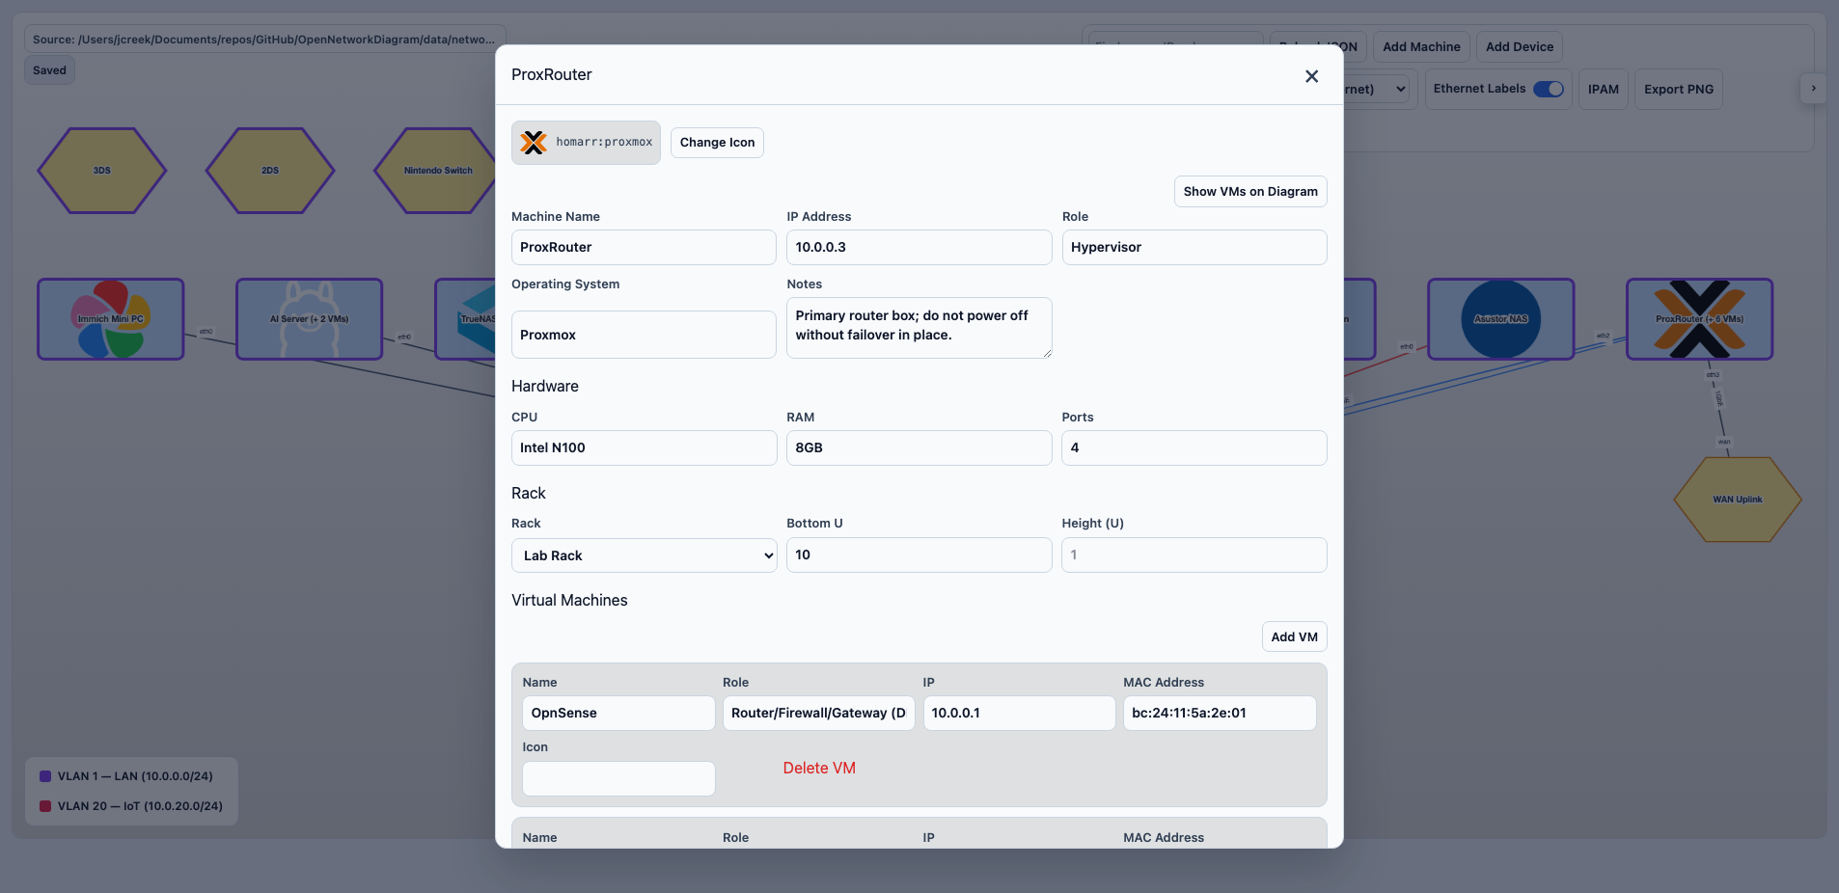Image resolution: width=1839 pixels, height=893 pixels.
Task: Click the ProxRouter node with Proxmox logo
Action: (x=1699, y=319)
